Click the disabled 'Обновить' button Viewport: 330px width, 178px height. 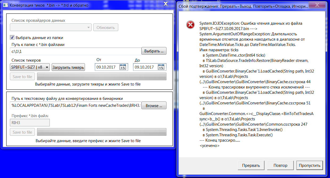click(x=106, y=27)
